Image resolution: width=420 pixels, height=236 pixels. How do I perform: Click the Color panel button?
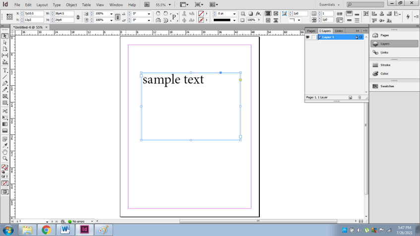(384, 73)
